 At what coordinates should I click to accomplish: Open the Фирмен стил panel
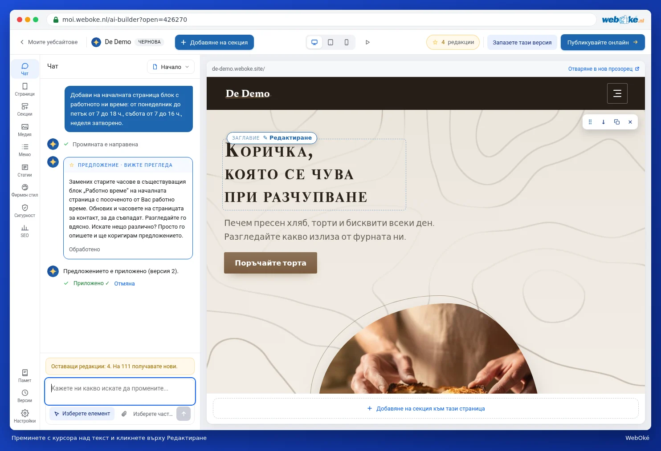[x=24, y=190]
